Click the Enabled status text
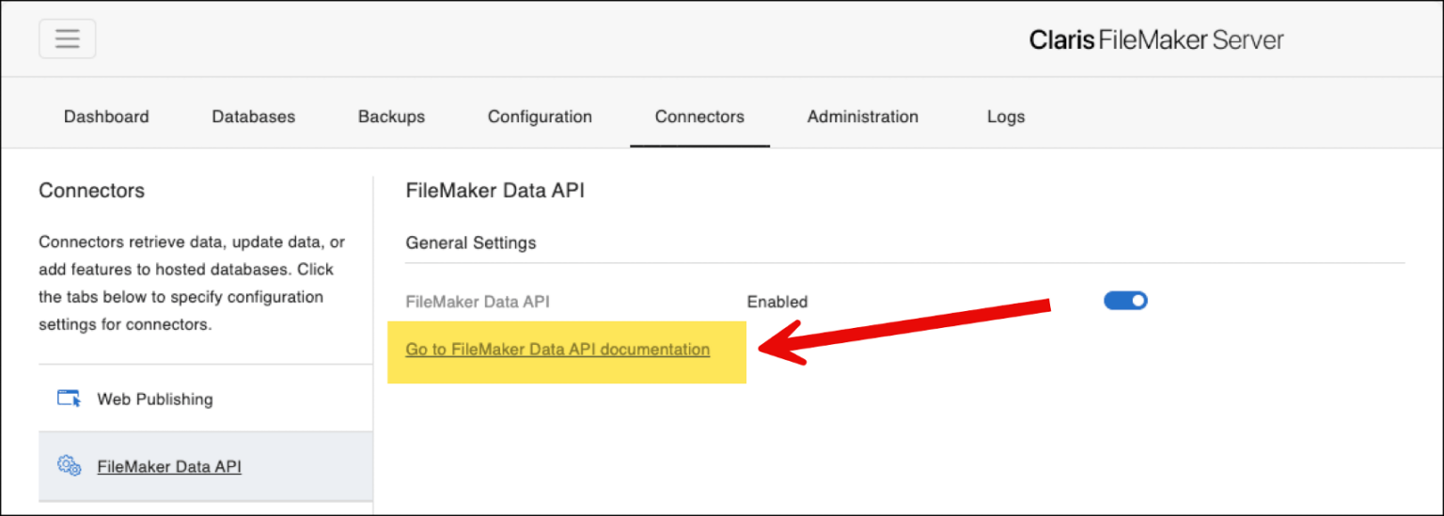The height and width of the screenshot is (516, 1444). pos(777,302)
